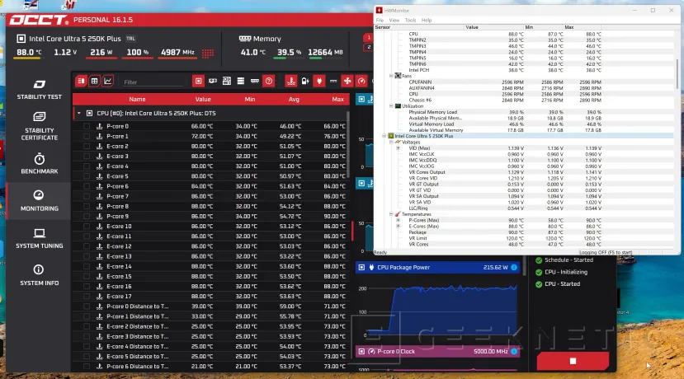684x379 pixels.
Task: Click the CPU Package Power graph header
Action: click(x=438, y=268)
